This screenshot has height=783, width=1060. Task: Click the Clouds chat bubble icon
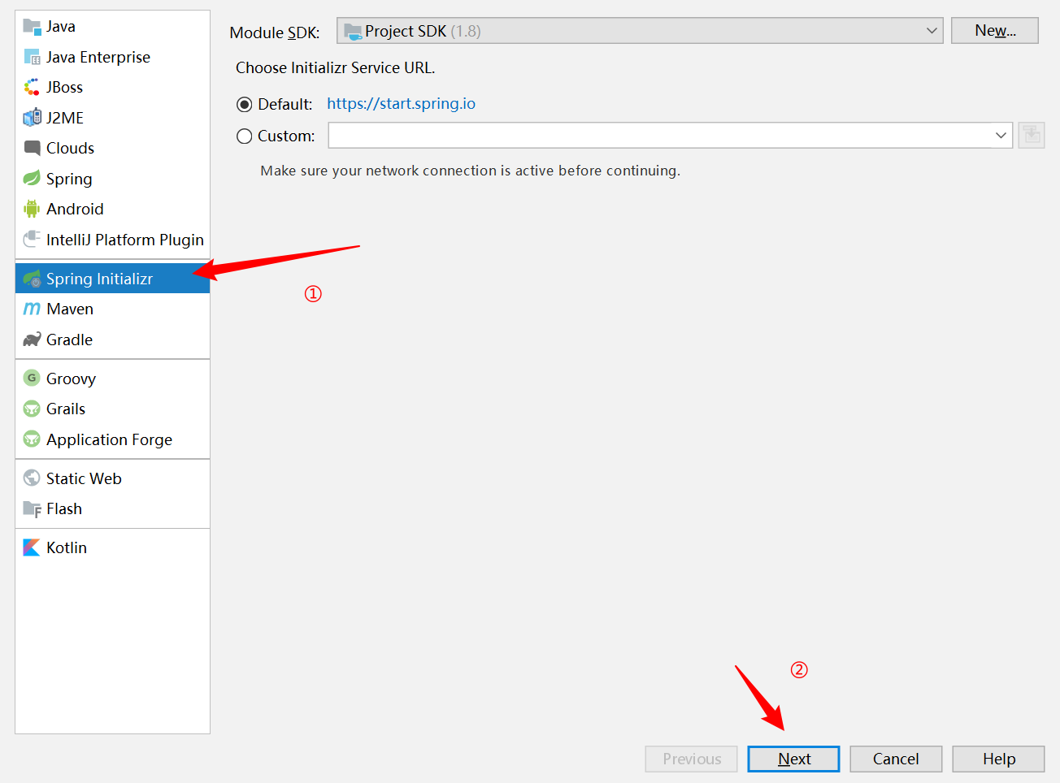click(32, 148)
